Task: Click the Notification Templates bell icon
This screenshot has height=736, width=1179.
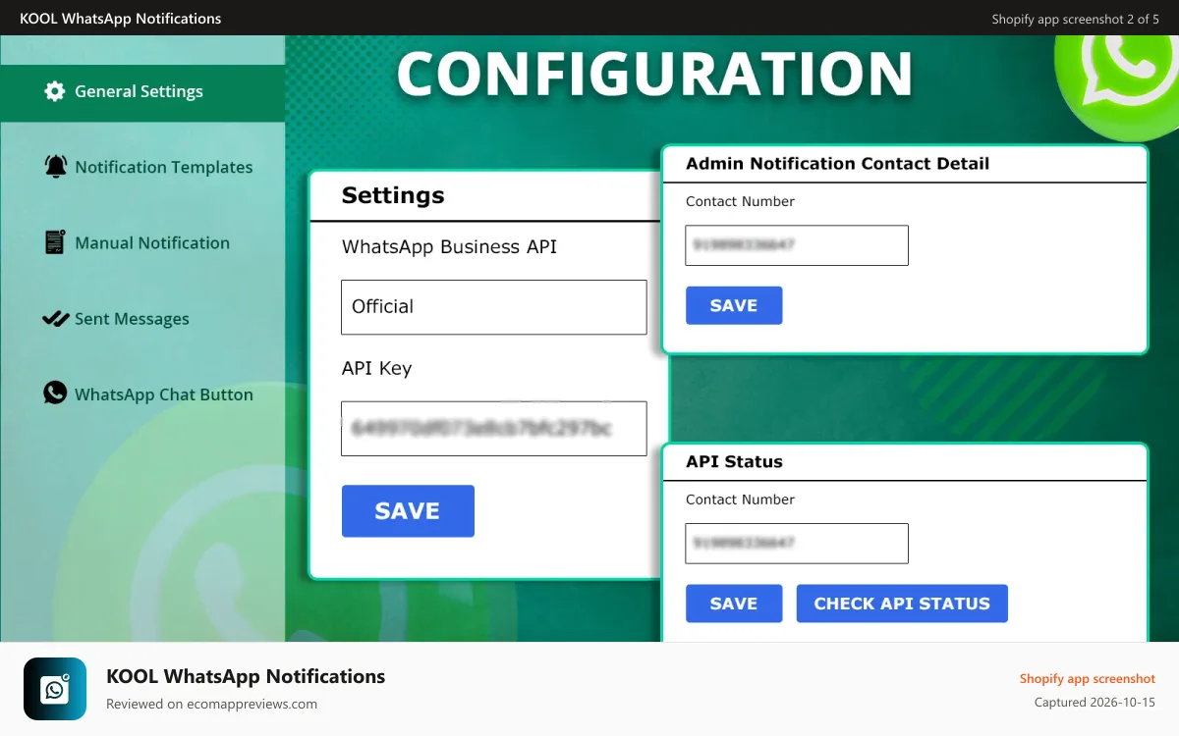Action: tap(55, 167)
